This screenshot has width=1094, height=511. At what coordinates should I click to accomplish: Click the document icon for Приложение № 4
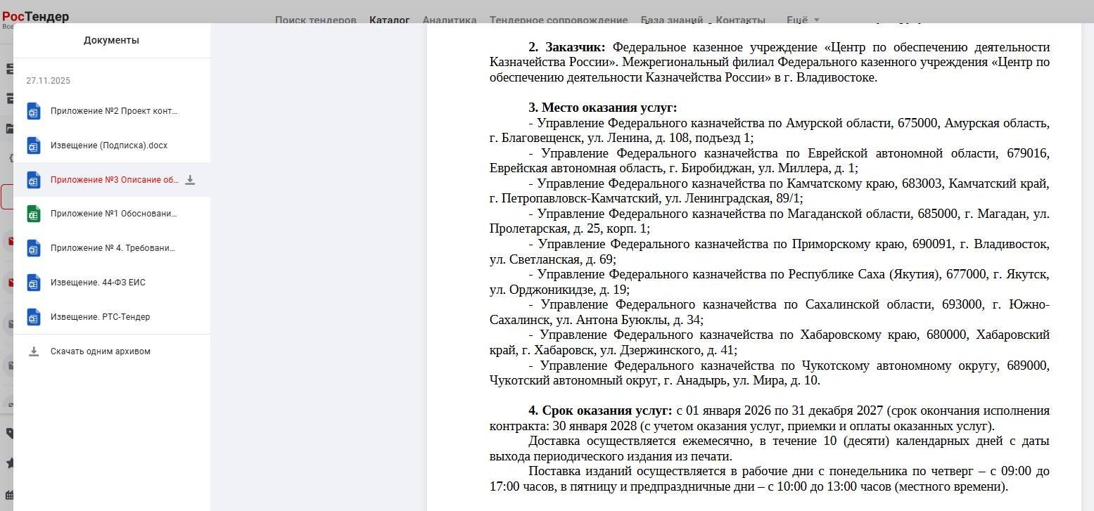point(34,248)
